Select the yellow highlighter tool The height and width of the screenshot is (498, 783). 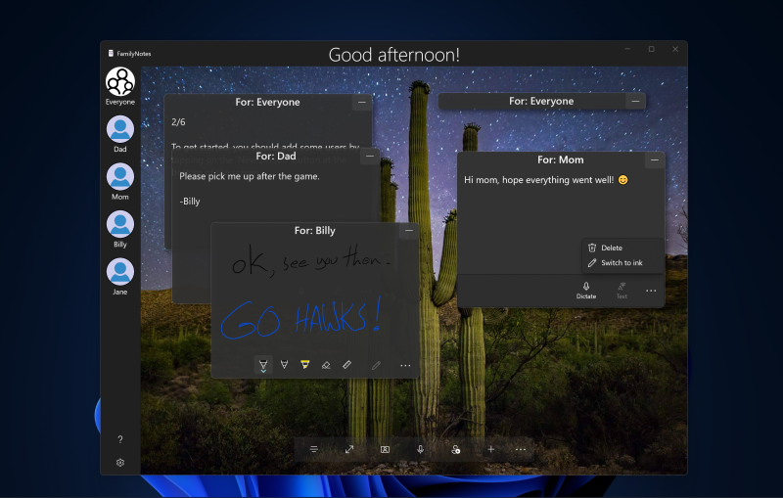tap(305, 365)
